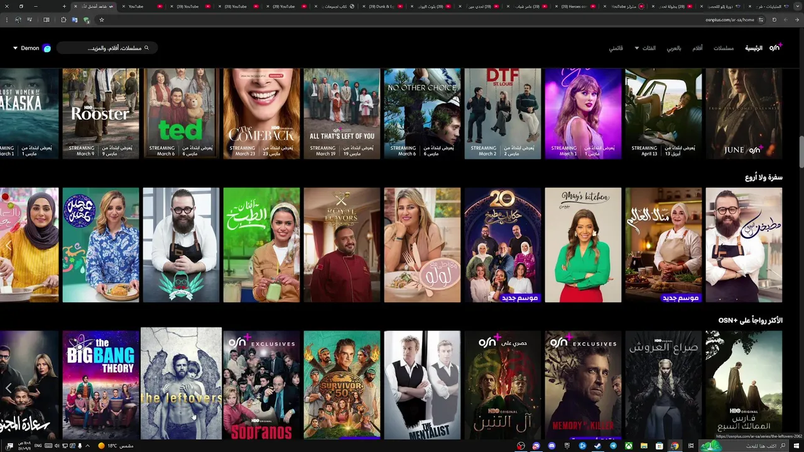This screenshot has height=452, width=804.
Task: Open the site settings tune icon
Action: tap(761, 19)
